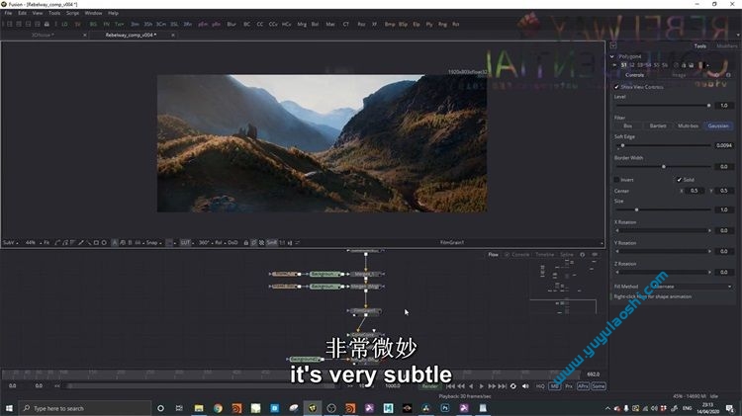The width and height of the screenshot is (742, 416).
Task: Add a Blur tool from the toolbar
Action: click(x=232, y=24)
